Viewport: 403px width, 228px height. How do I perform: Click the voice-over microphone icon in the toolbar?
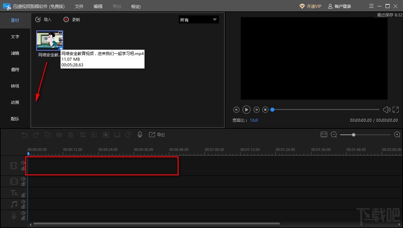140,134
